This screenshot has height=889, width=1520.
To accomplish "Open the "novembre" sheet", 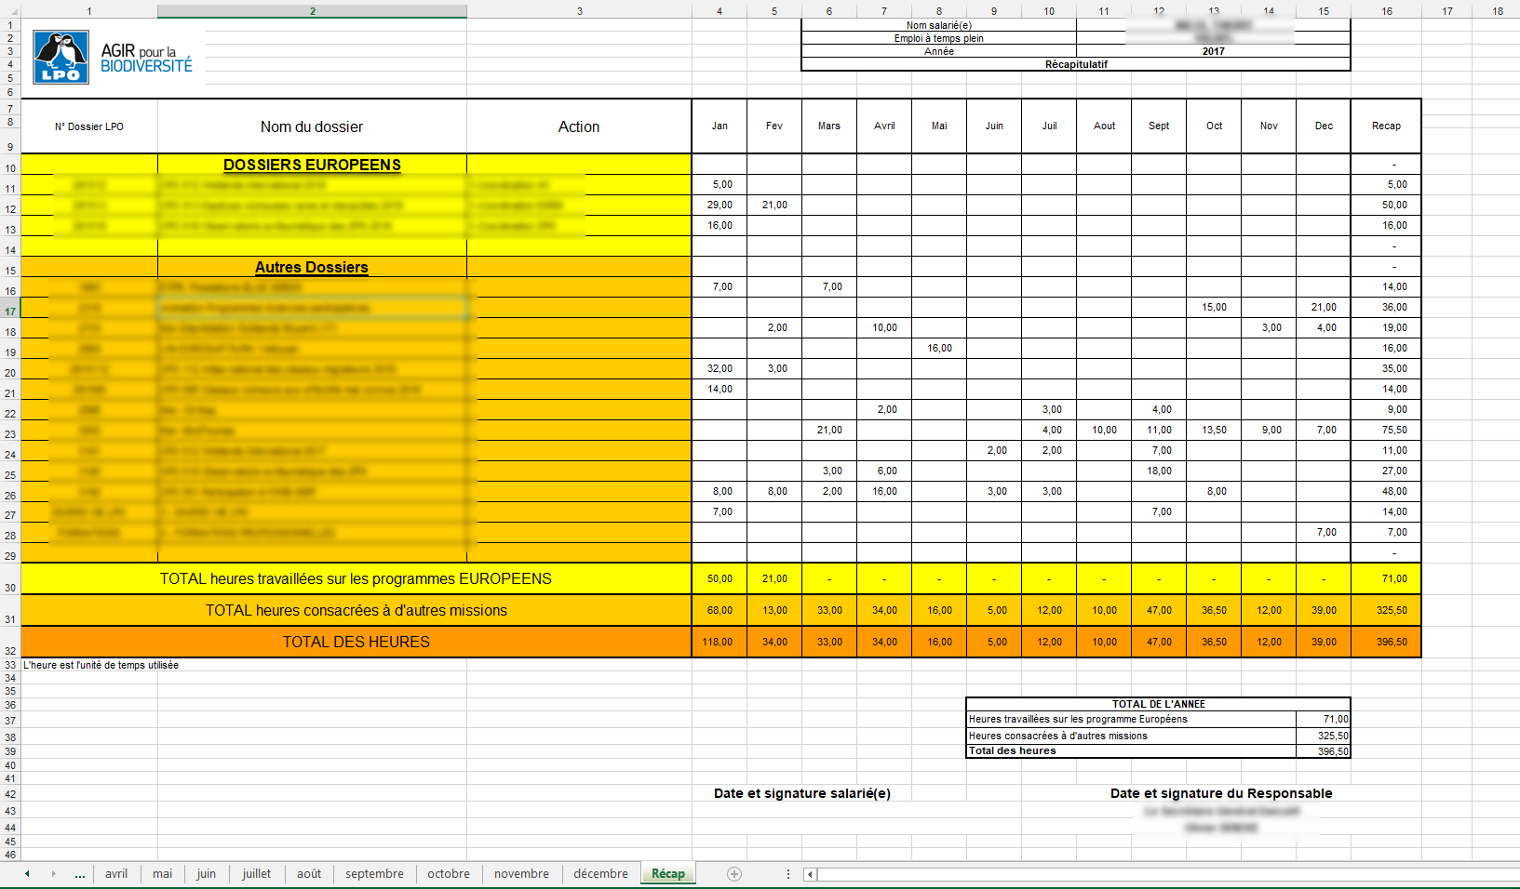I will coord(521,874).
